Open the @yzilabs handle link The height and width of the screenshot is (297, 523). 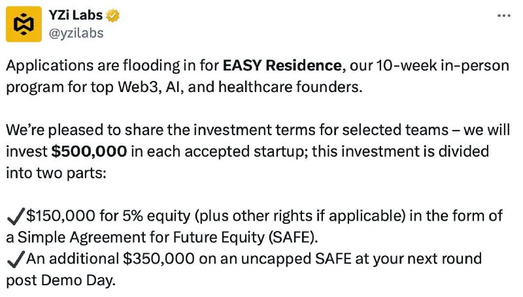pyautogui.click(x=76, y=33)
